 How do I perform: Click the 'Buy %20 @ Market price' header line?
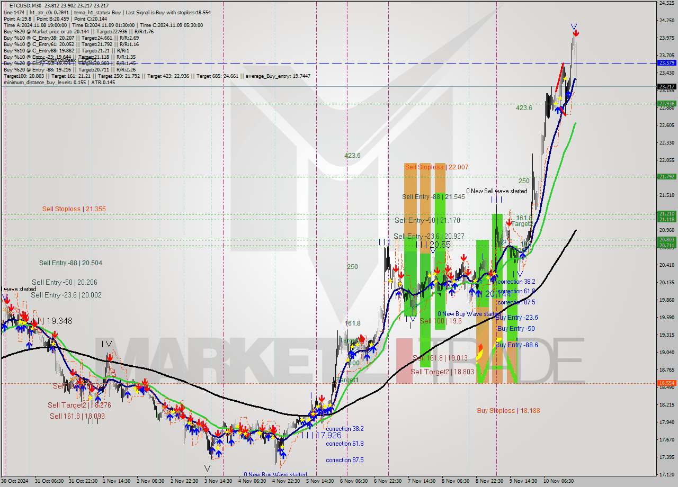pos(78,31)
